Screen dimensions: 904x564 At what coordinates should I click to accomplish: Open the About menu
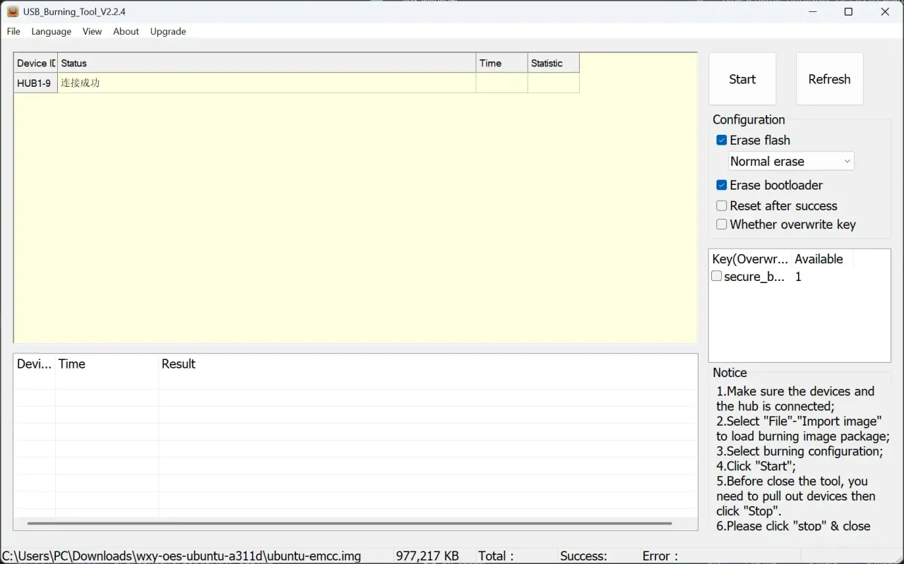click(x=126, y=32)
